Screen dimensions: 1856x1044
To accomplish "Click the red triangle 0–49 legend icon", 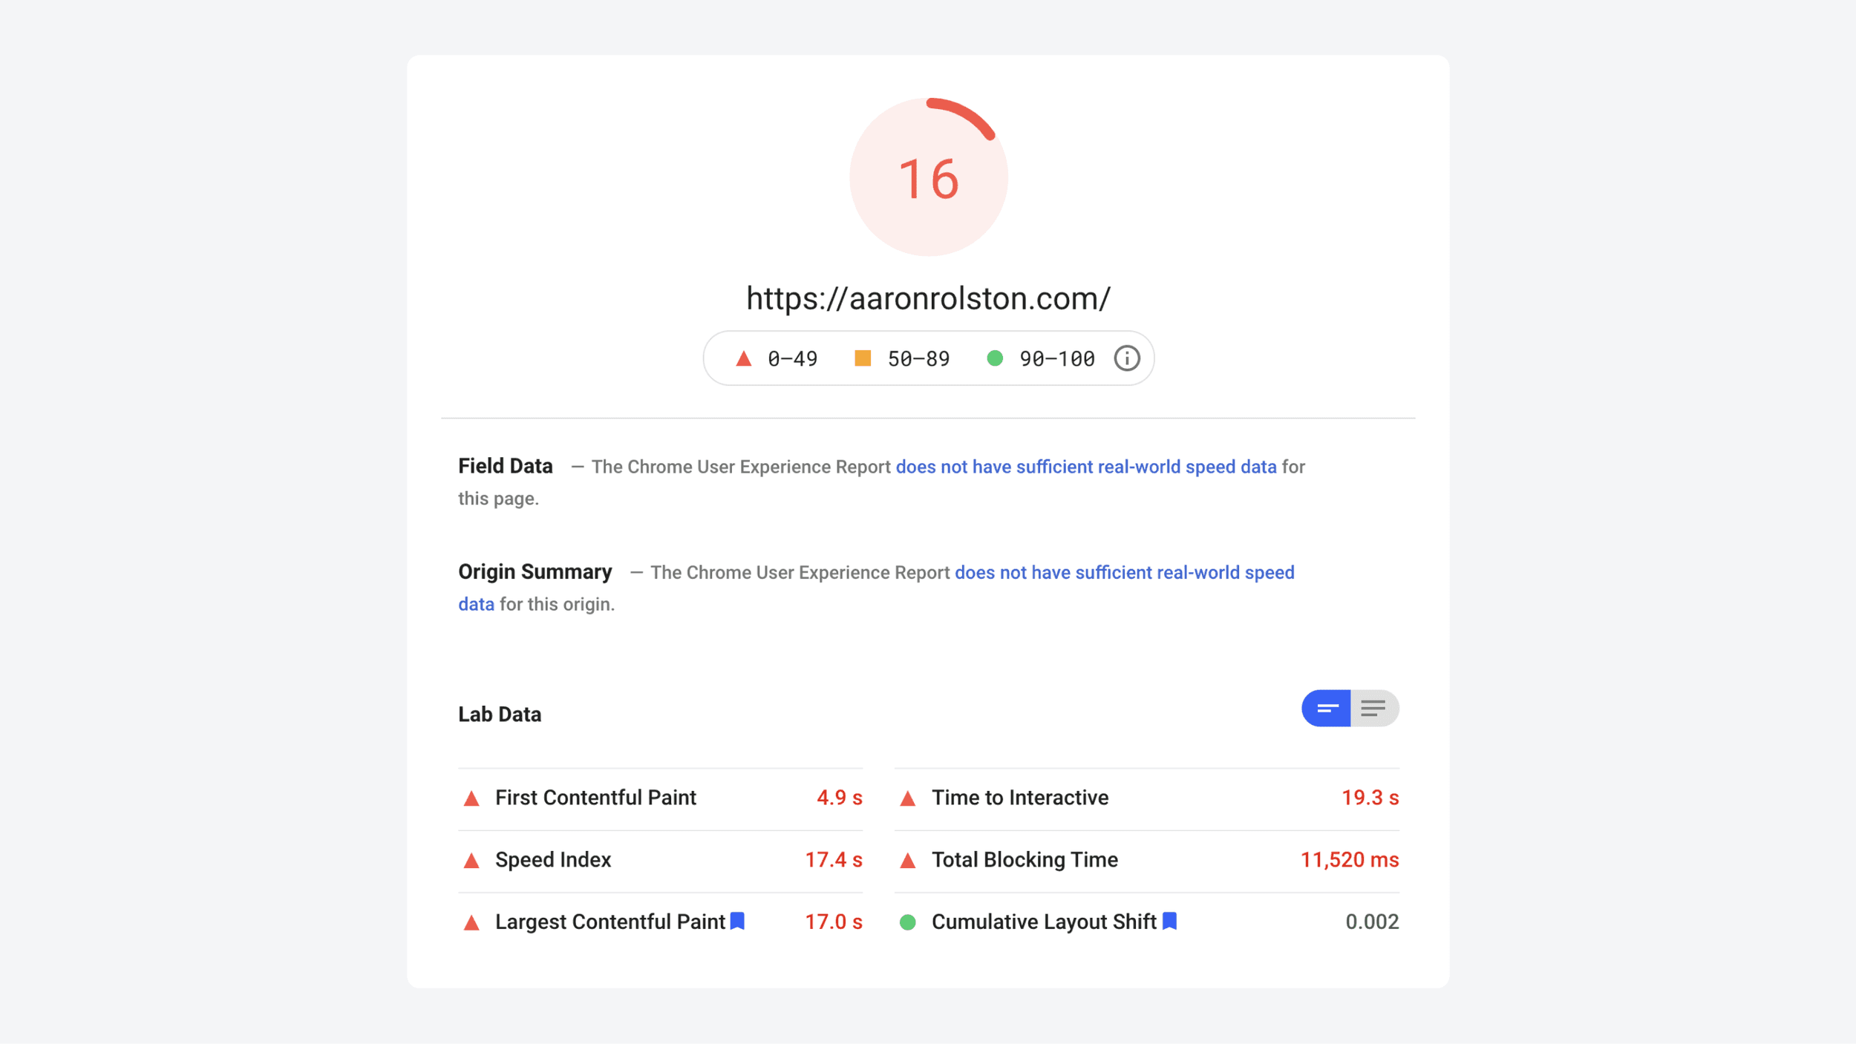I will 743,359.
